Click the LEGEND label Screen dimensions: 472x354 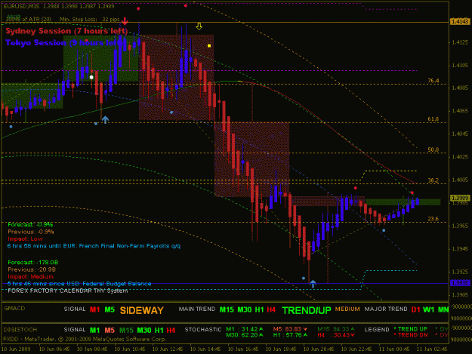pos(377,330)
